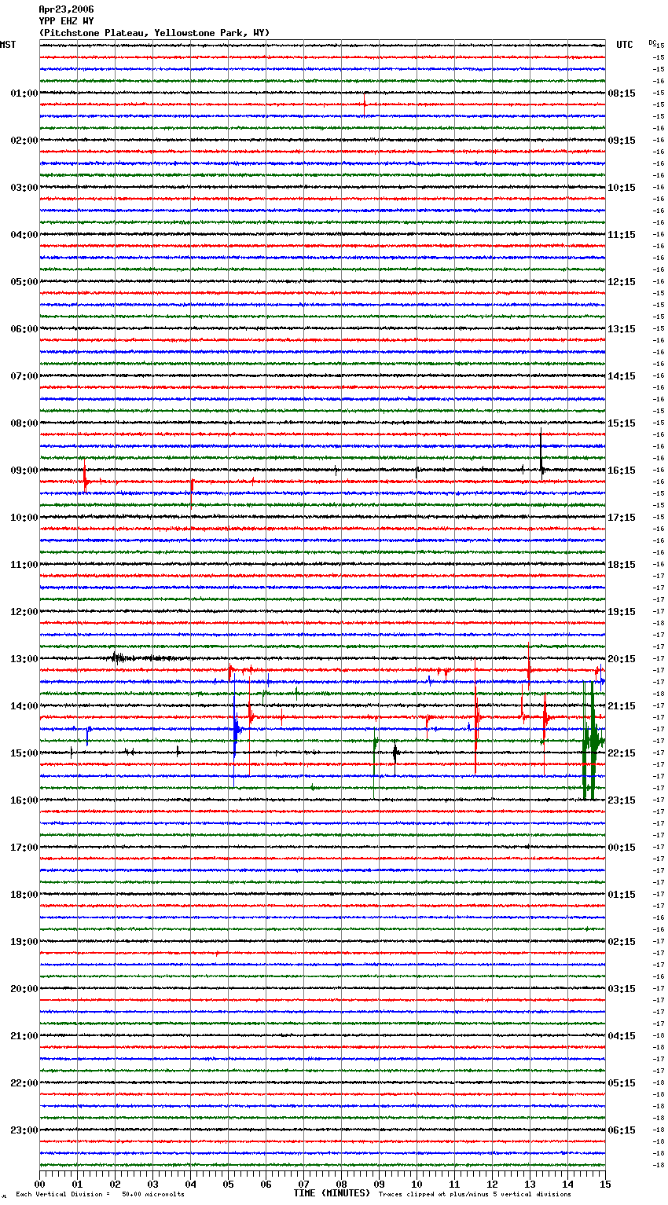Click the station code YPP EHZ WY

tap(66, 21)
